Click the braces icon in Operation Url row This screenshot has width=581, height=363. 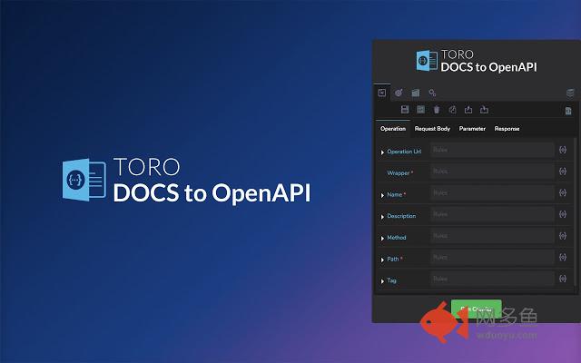coord(563,150)
